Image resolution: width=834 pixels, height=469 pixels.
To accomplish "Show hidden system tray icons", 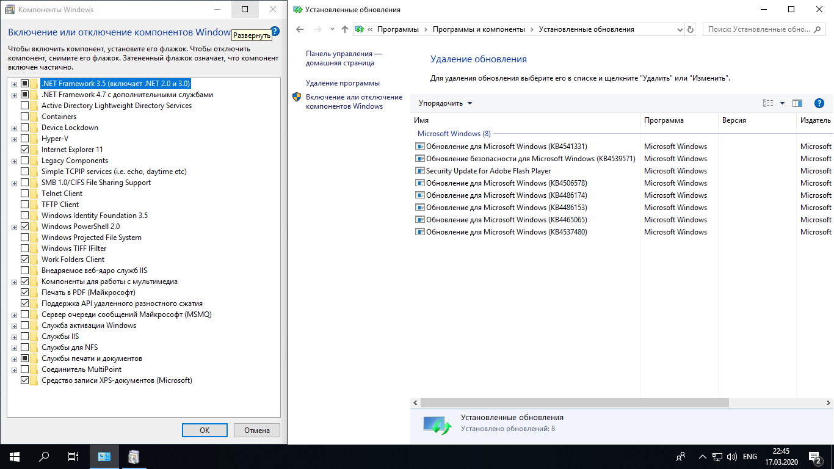I will [702, 456].
